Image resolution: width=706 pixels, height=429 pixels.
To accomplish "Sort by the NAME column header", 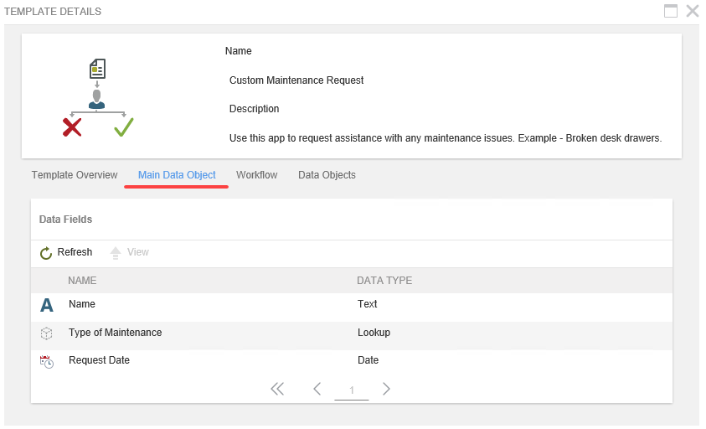I will pyautogui.click(x=82, y=281).
